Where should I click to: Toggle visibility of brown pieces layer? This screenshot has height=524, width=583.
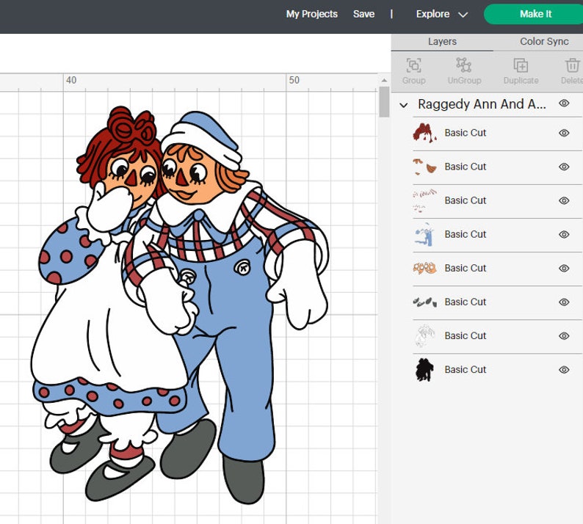tap(564, 167)
